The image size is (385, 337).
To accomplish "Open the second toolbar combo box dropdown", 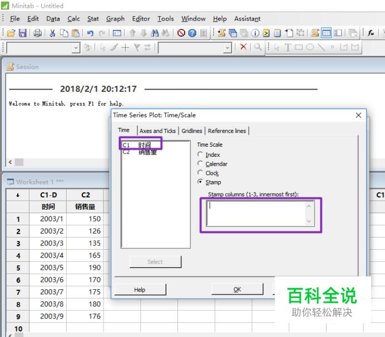I will pyautogui.click(x=228, y=48).
